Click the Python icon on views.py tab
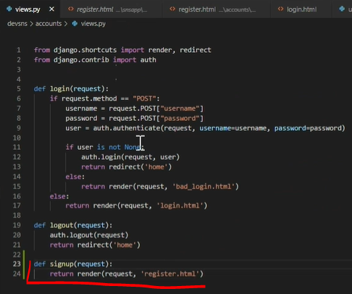352x294 pixels. coord(9,9)
